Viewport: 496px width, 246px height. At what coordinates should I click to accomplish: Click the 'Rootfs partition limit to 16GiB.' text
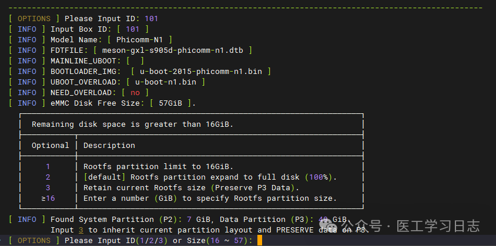159,166
